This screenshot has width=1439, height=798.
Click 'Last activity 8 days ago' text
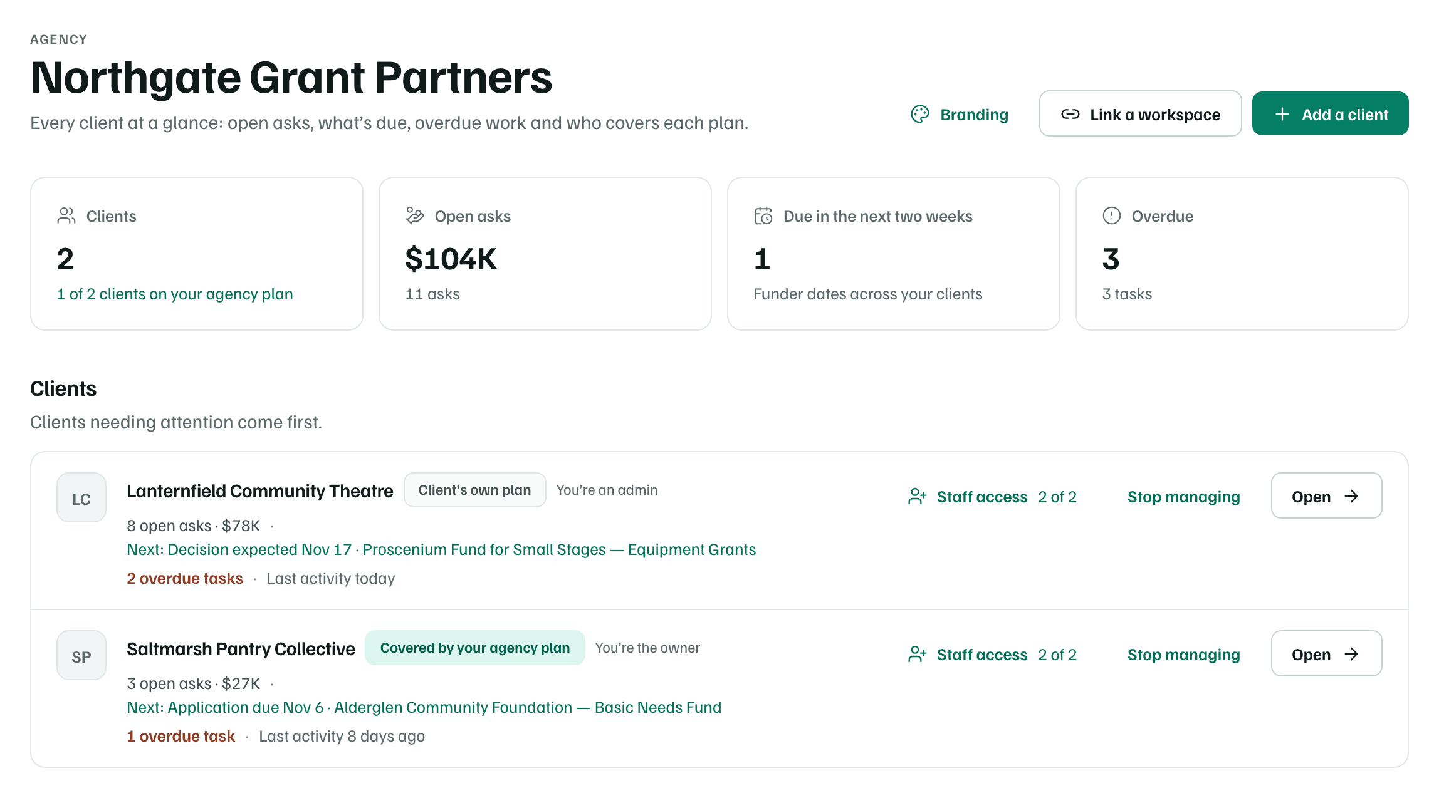click(342, 736)
